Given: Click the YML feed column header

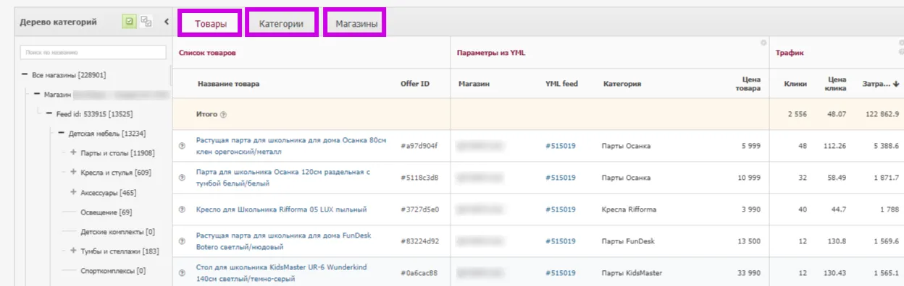Looking at the screenshot, I should pos(561,84).
